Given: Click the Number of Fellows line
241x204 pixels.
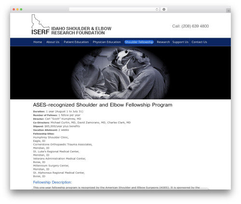Looking at the screenshot, I should (57, 115).
